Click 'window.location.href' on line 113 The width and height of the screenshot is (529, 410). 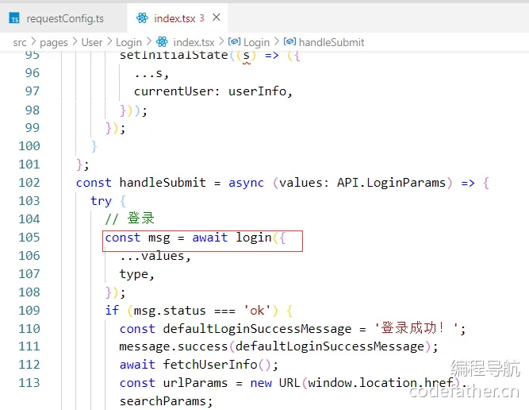coord(380,383)
